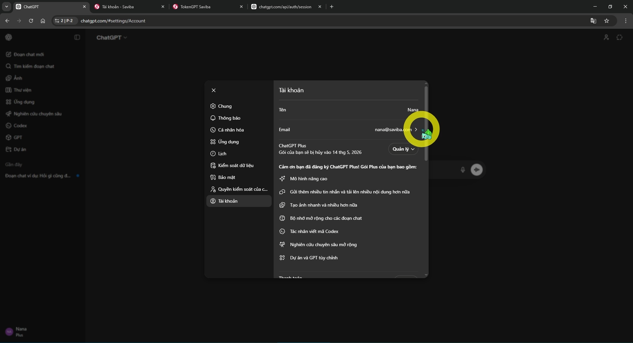The width and height of the screenshot is (633, 343).
Task: Click the Mô hình nâng cao sparkle icon
Action: 282,179
